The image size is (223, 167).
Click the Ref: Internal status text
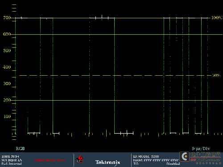pyautogui.click(x=12, y=164)
